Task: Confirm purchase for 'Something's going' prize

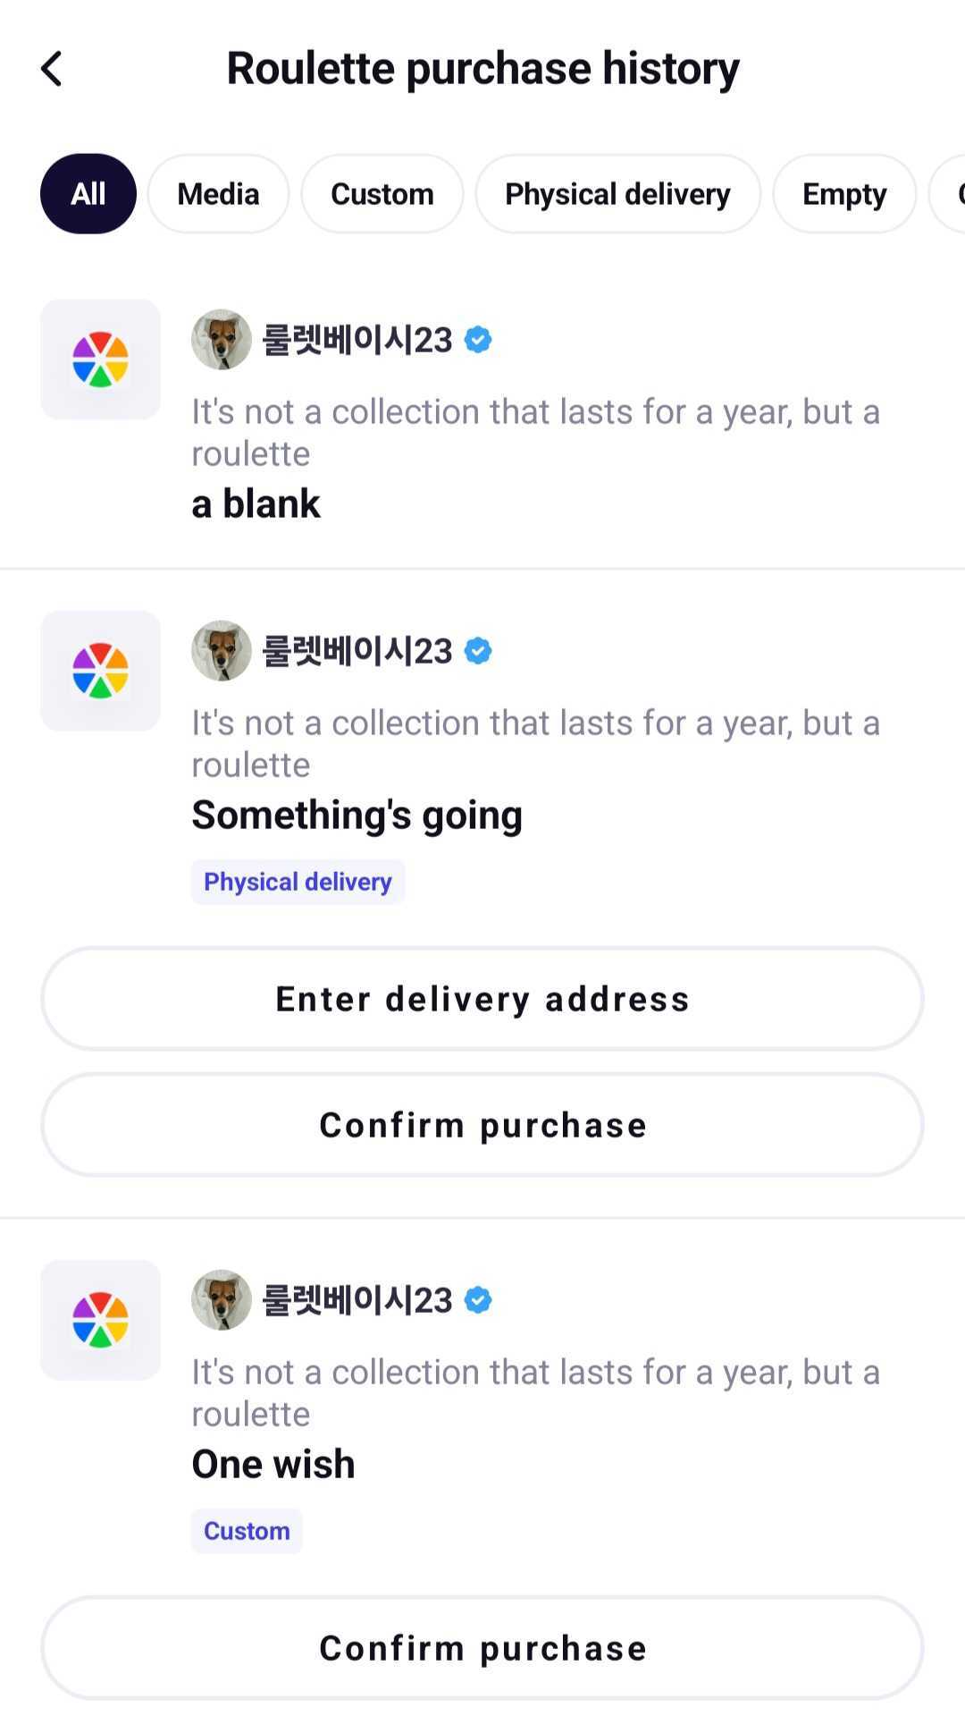Action: (x=482, y=1125)
